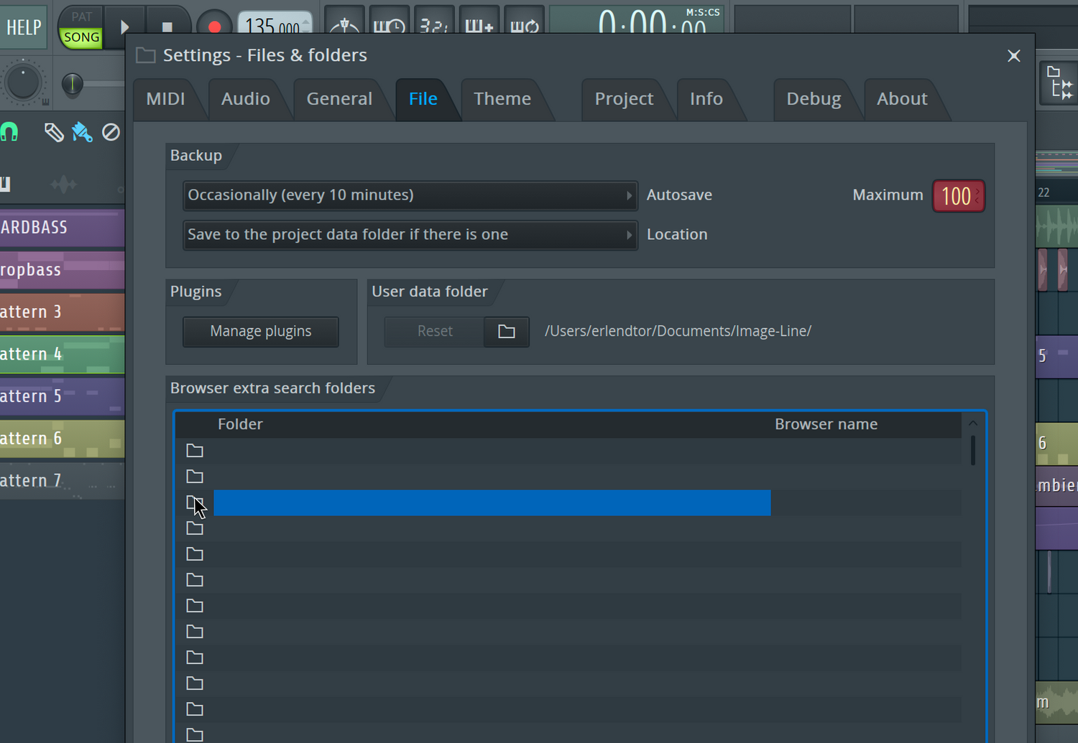Click the red record button
1078x743 pixels.
click(x=213, y=27)
